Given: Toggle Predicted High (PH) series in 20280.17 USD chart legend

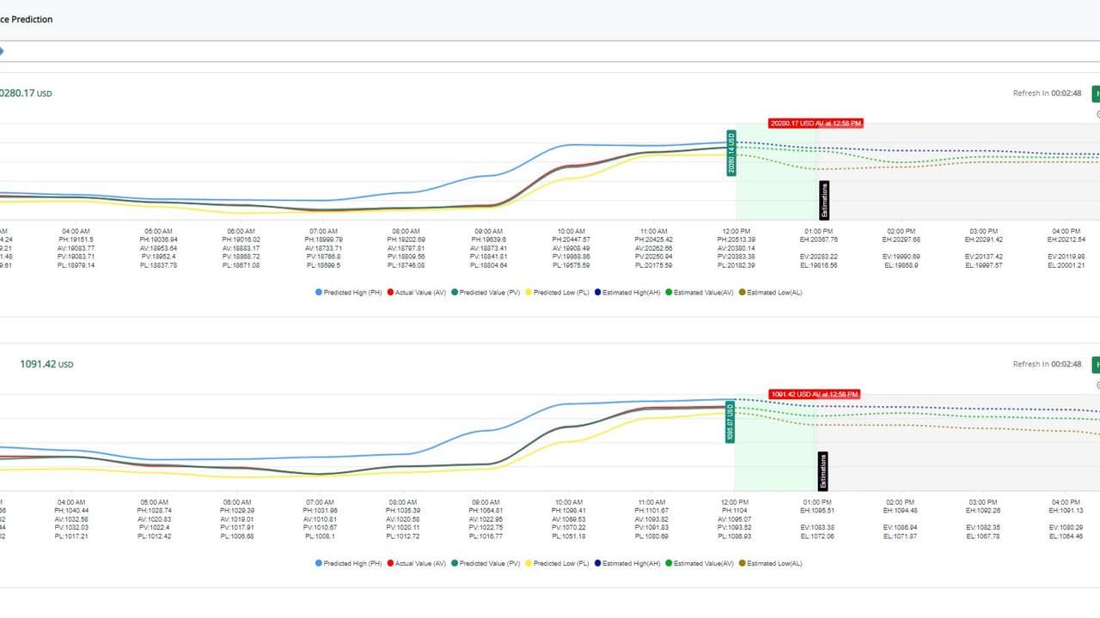Looking at the screenshot, I should coord(348,293).
